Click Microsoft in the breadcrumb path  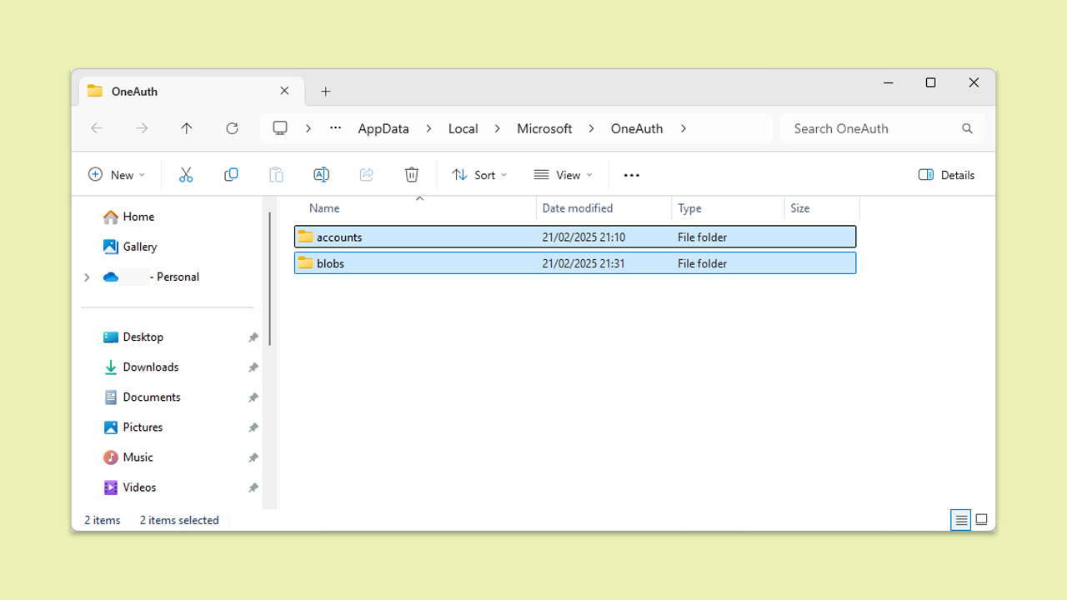544,128
